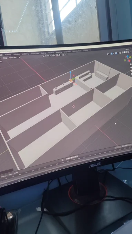Play animation in reverse
The width and height of the screenshot is (132, 234).
pyautogui.click(x=71, y=158)
